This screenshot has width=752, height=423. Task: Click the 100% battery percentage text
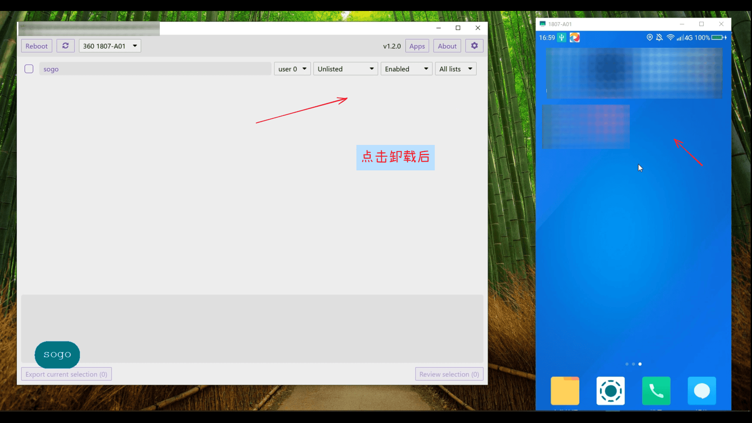pos(702,38)
